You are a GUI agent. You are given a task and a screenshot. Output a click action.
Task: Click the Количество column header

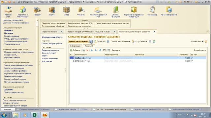[184, 55]
